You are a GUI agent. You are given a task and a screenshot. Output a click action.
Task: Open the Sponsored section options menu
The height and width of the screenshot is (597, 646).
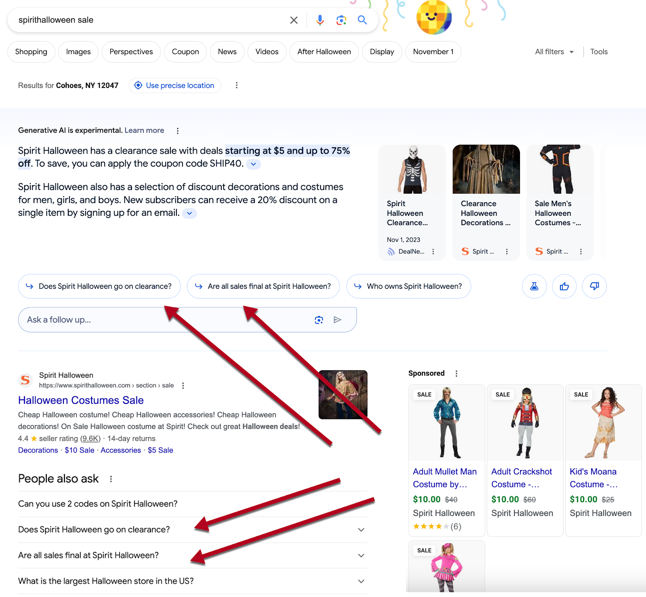tap(457, 374)
